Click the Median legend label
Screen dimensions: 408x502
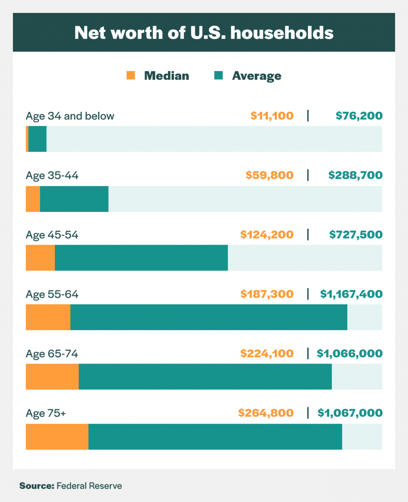click(x=167, y=76)
